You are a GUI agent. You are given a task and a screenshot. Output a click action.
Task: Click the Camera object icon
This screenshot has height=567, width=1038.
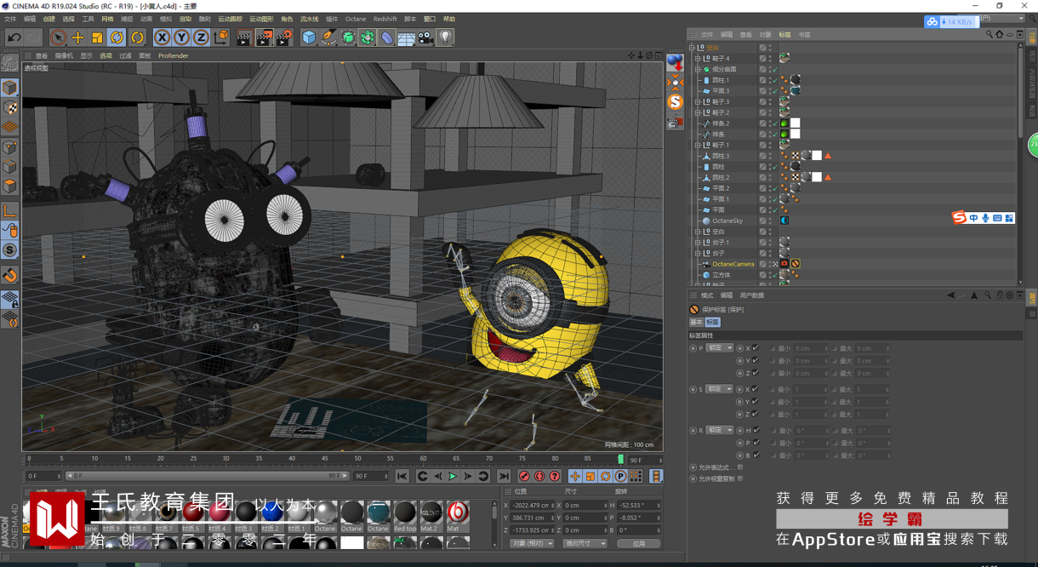[425, 37]
